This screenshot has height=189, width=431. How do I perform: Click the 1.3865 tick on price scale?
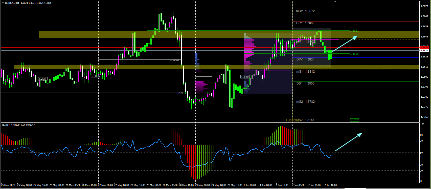424,16
